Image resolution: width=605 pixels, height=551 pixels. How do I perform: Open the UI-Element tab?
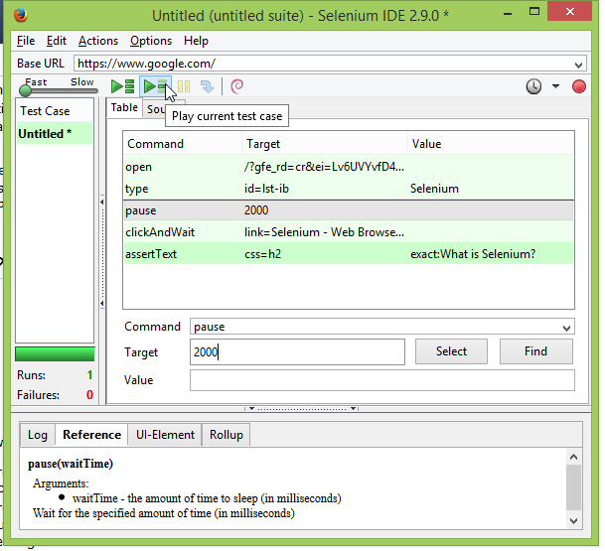click(165, 435)
